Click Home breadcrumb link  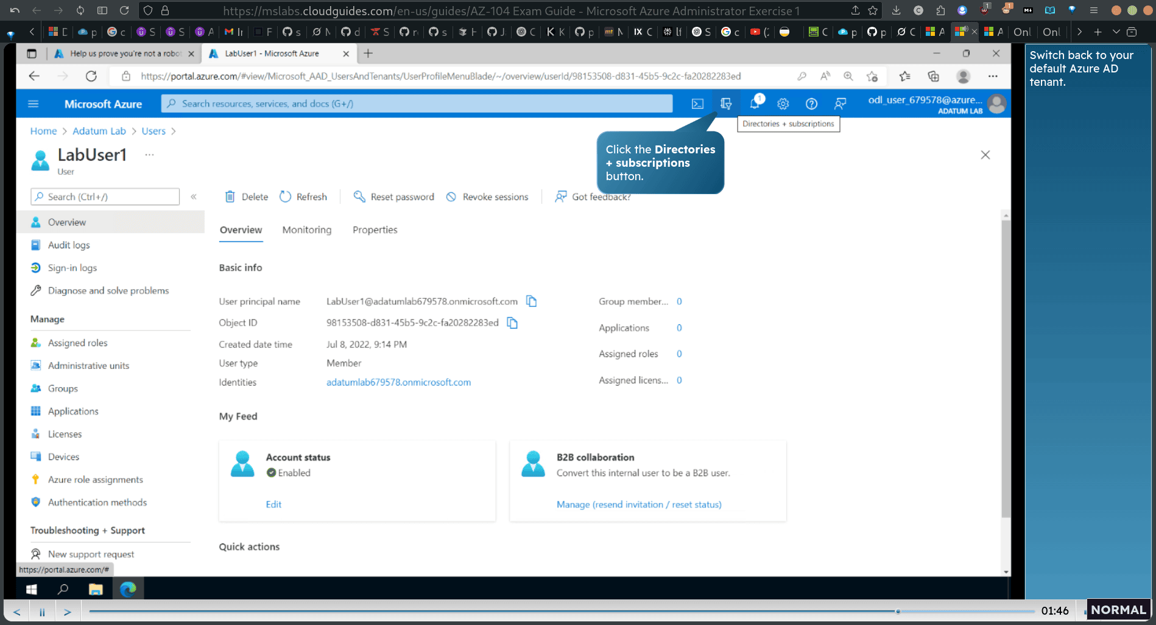click(x=43, y=131)
